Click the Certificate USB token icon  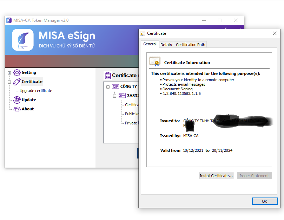tap(17, 82)
